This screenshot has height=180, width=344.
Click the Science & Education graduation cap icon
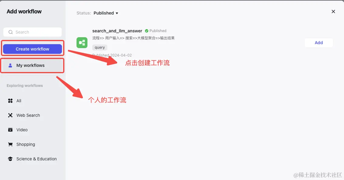10,159
